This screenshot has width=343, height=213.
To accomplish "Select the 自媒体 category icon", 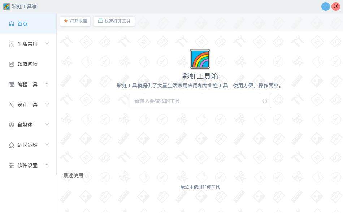I will click(x=11, y=125).
